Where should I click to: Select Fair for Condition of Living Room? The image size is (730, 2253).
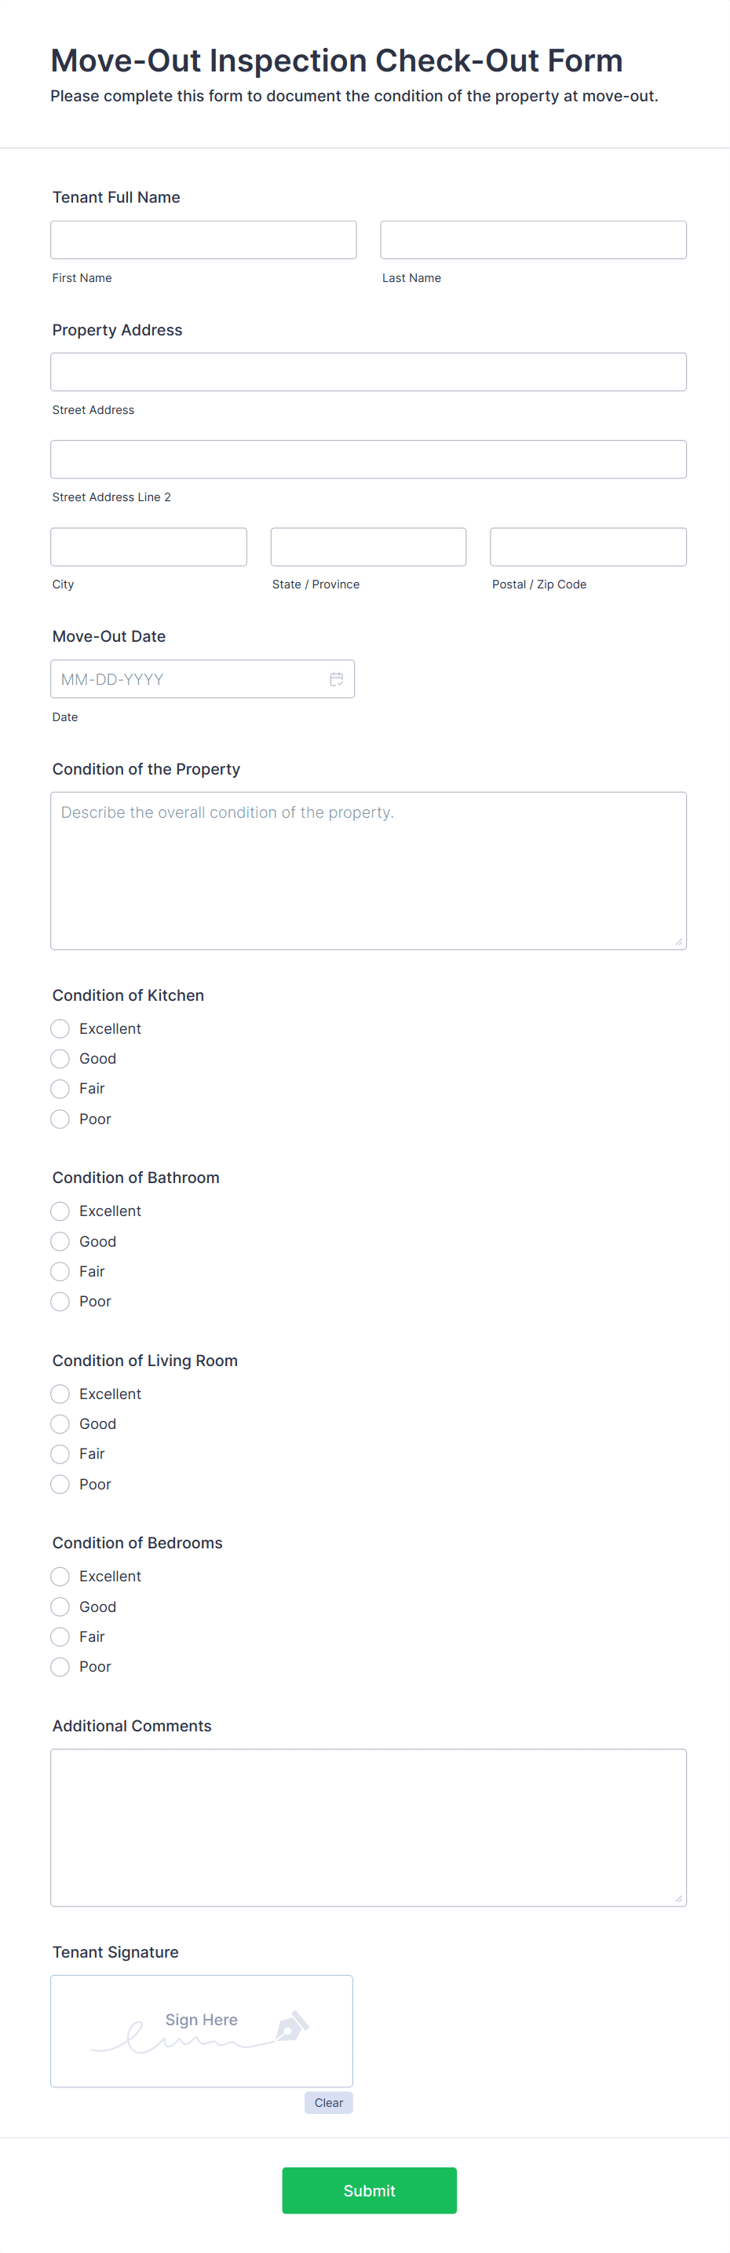click(x=60, y=1453)
